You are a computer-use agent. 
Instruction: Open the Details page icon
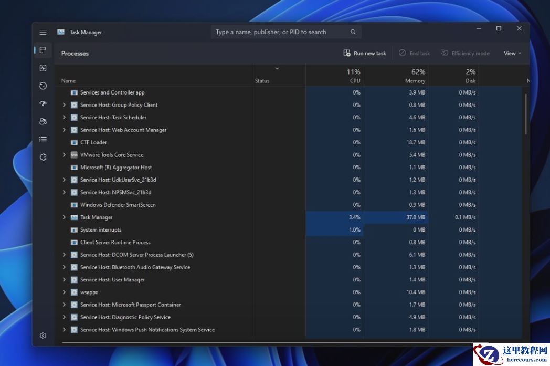pyautogui.click(x=43, y=139)
